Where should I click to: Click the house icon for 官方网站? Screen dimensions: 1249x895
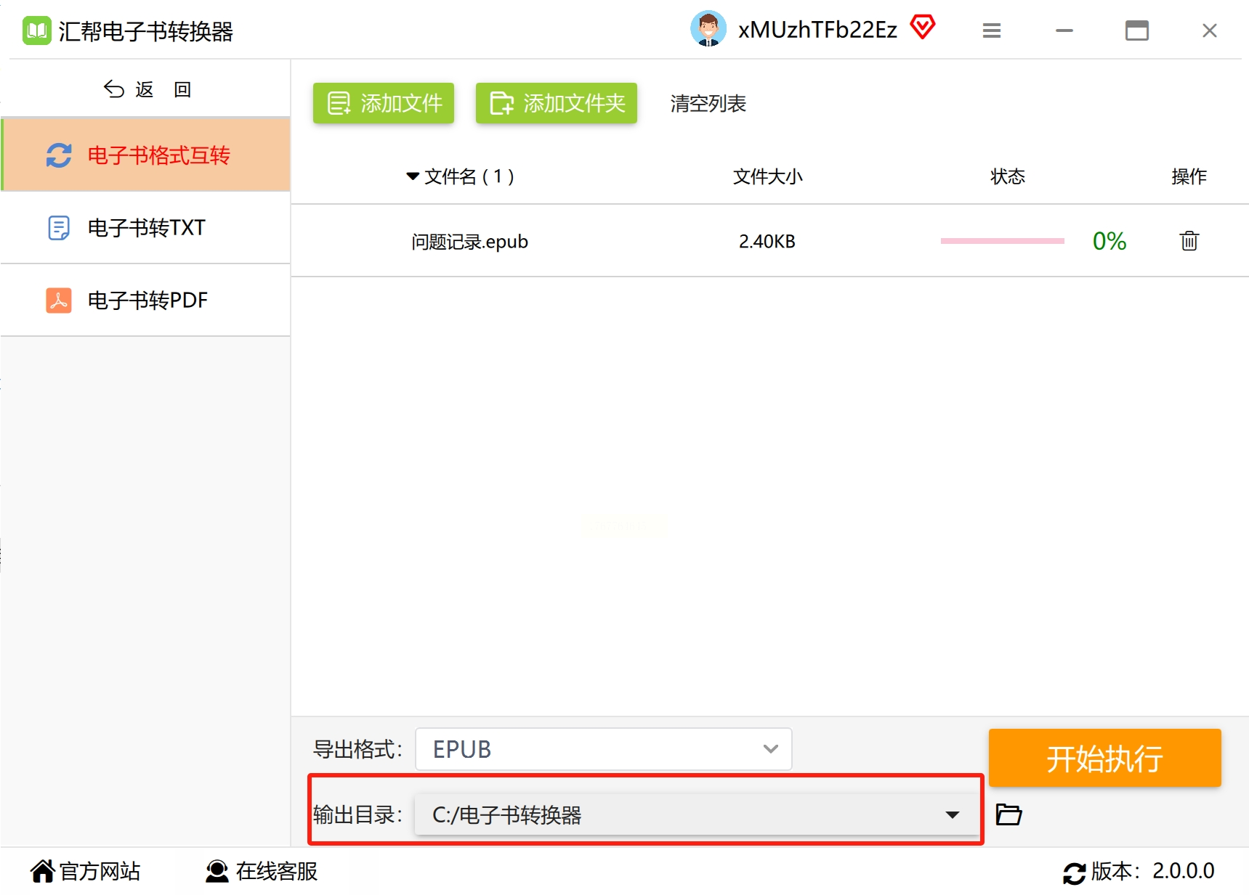(43, 871)
